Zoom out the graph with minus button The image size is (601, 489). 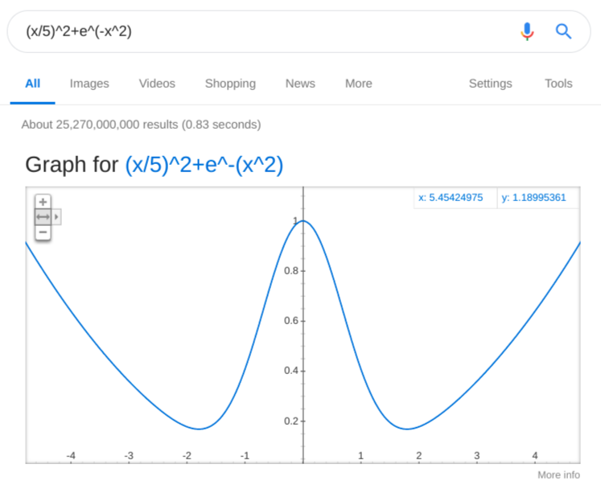43,232
